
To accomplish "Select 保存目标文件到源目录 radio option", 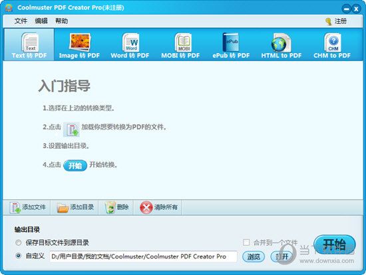I will [x=18, y=243].
